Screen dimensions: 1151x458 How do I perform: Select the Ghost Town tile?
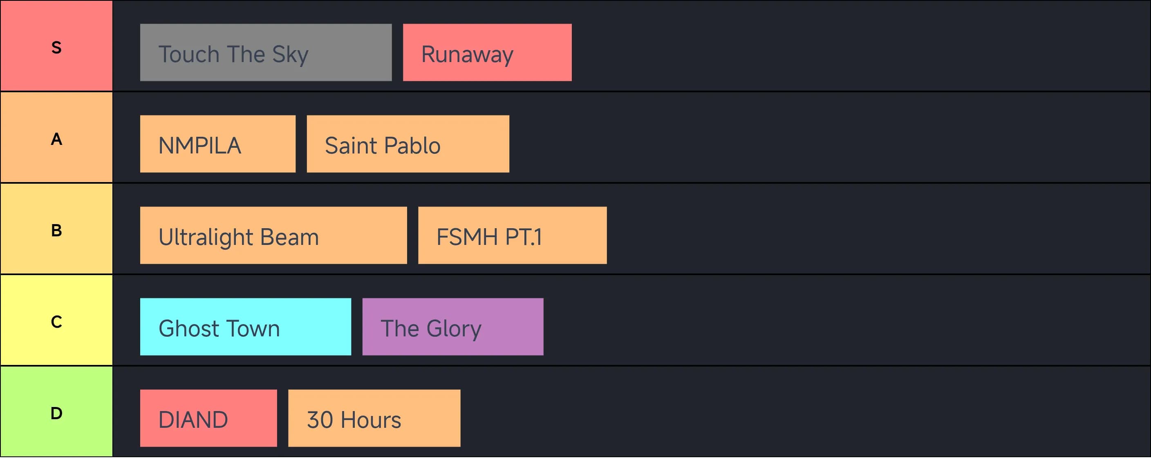click(245, 327)
